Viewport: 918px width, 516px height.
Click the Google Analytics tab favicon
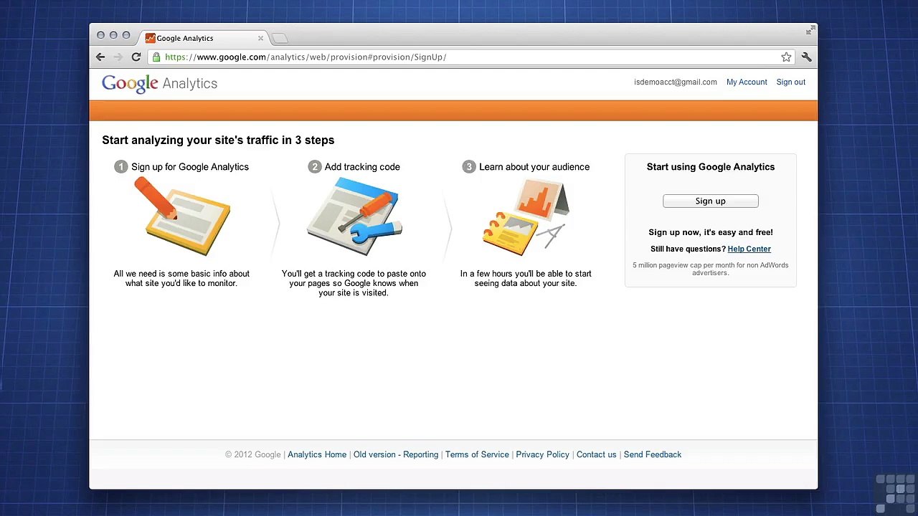tap(150, 38)
